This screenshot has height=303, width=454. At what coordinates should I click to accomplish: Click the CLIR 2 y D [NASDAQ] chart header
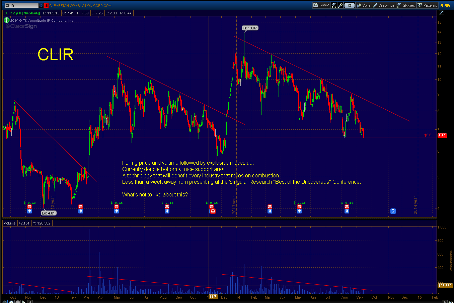(x=22, y=13)
